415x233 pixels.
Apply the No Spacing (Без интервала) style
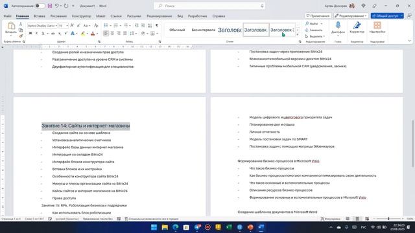203,30
